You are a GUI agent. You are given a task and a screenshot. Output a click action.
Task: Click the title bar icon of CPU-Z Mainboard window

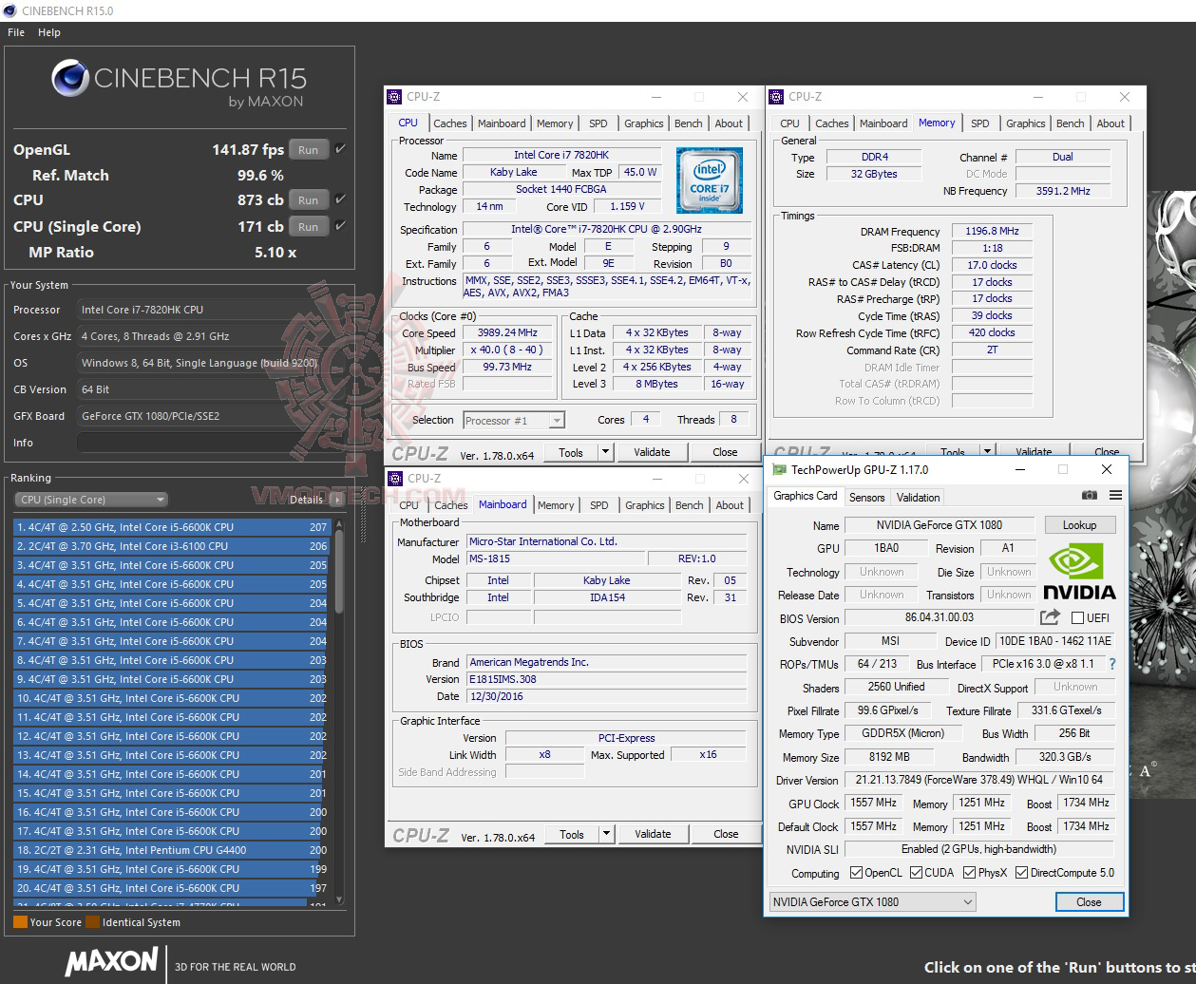point(394,478)
